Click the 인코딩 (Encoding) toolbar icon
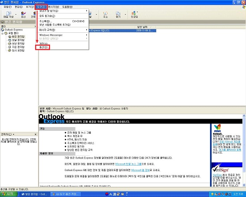The height and width of the screenshot is (197, 246). tap(134, 15)
